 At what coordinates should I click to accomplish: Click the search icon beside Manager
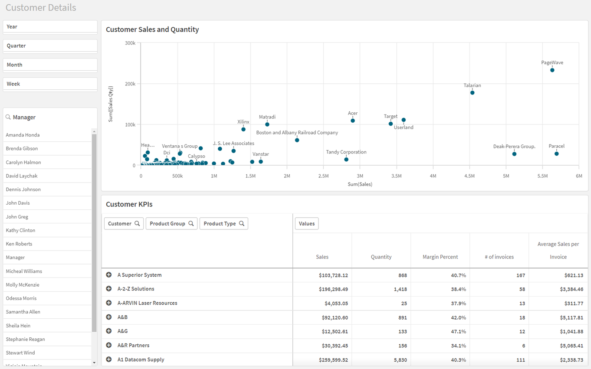click(8, 117)
